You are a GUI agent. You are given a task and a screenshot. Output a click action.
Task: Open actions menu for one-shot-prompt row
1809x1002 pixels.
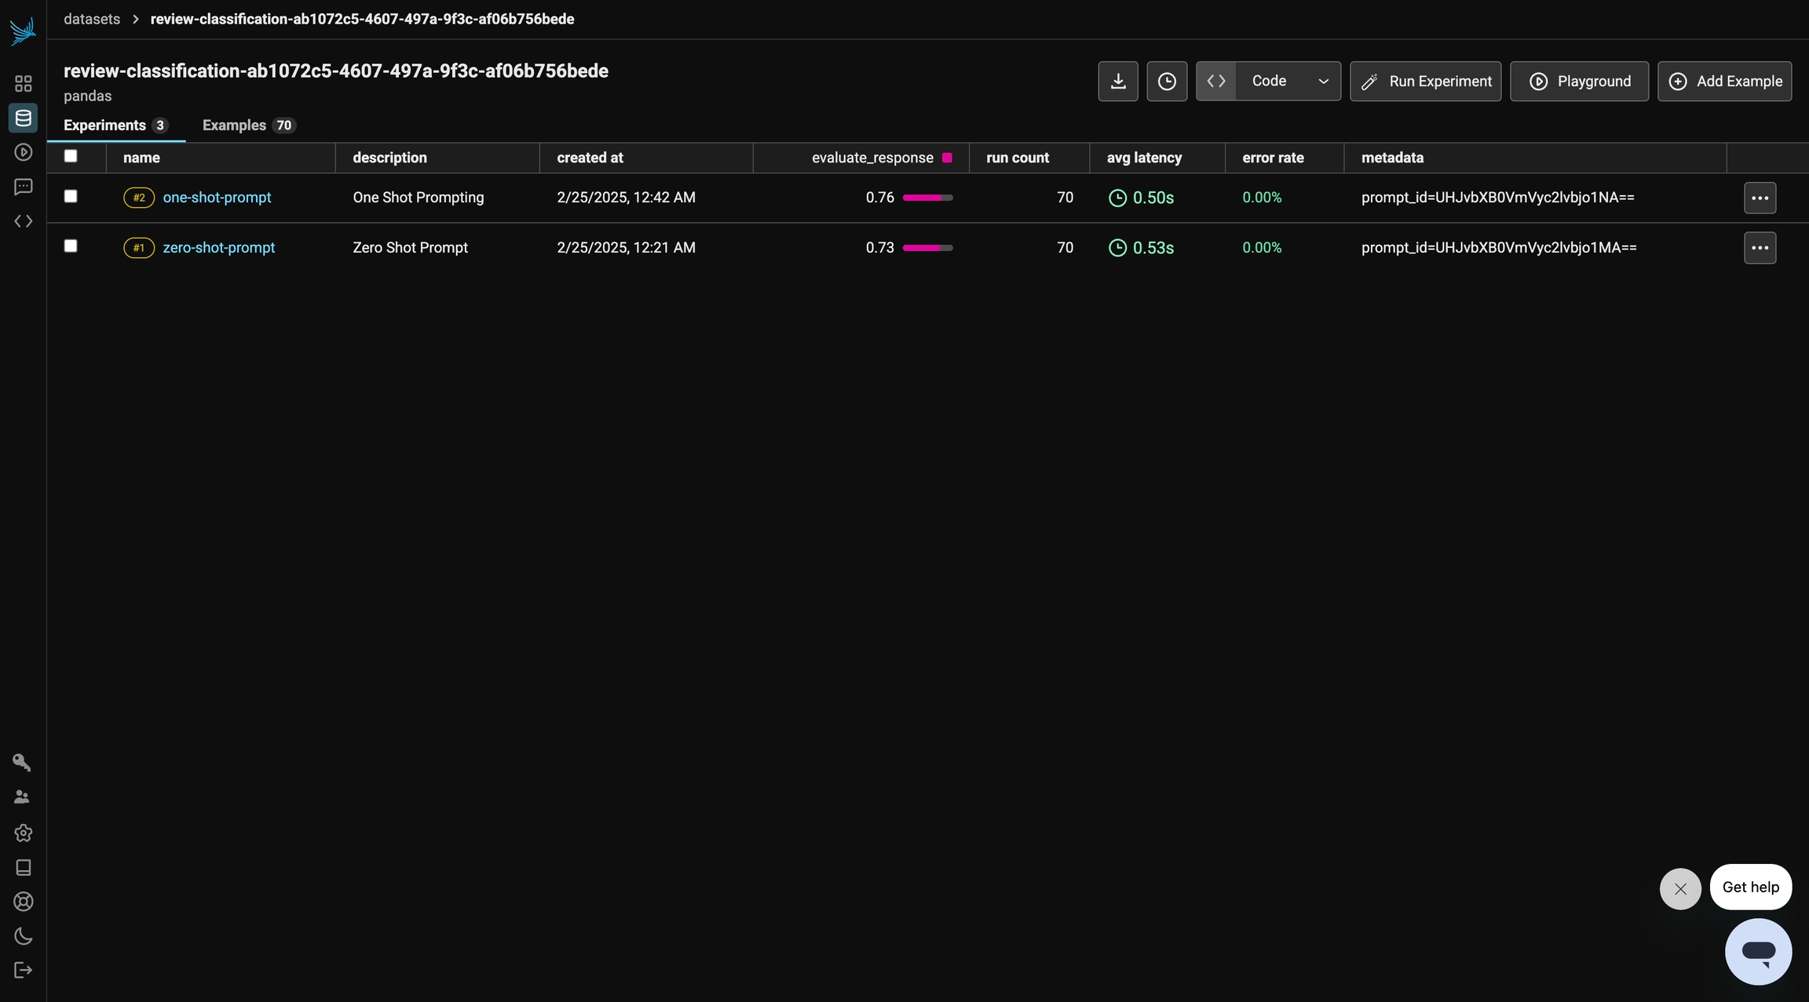pyautogui.click(x=1760, y=198)
